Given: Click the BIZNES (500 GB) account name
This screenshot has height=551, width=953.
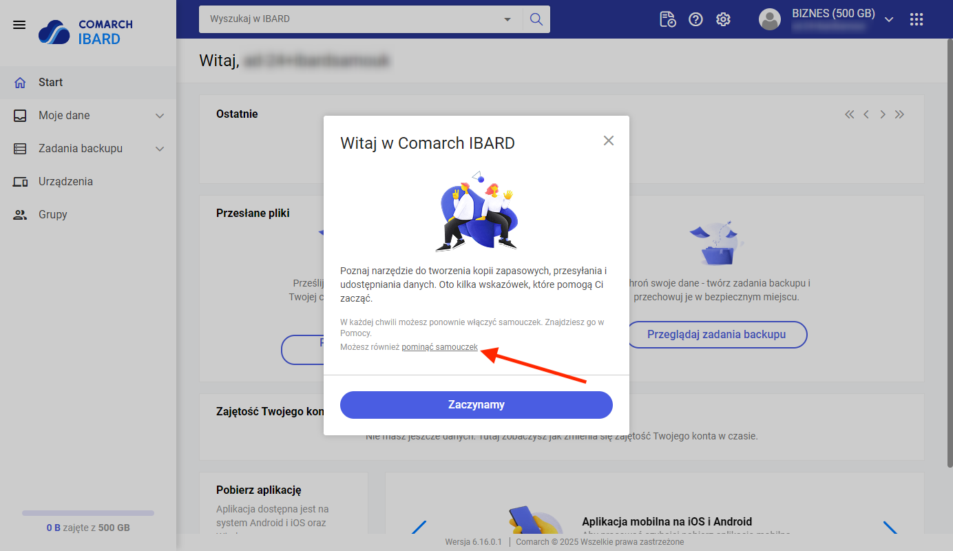Looking at the screenshot, I should coord(833,13).
